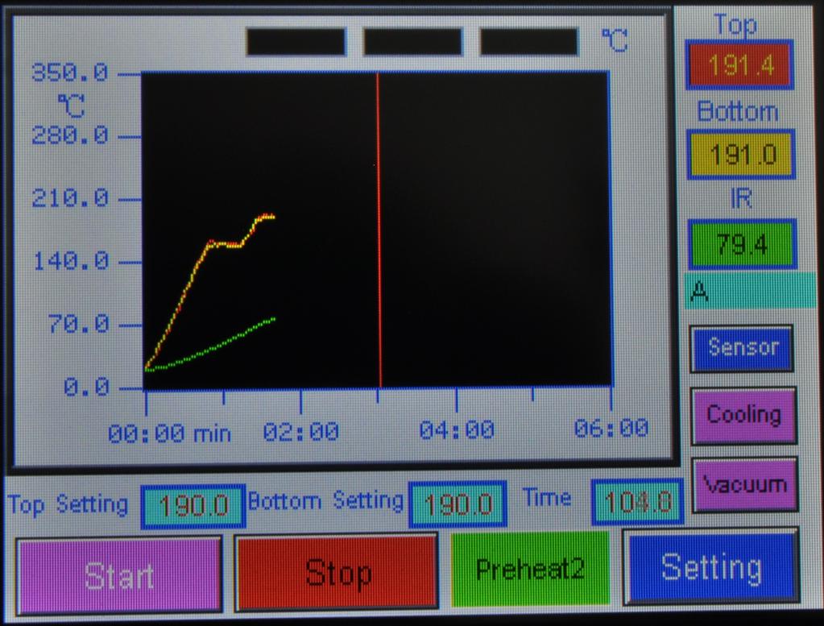Tap the 04:00 time axis label
The width and height of the screenshot is (824, 626).
(x=457, y=430)
